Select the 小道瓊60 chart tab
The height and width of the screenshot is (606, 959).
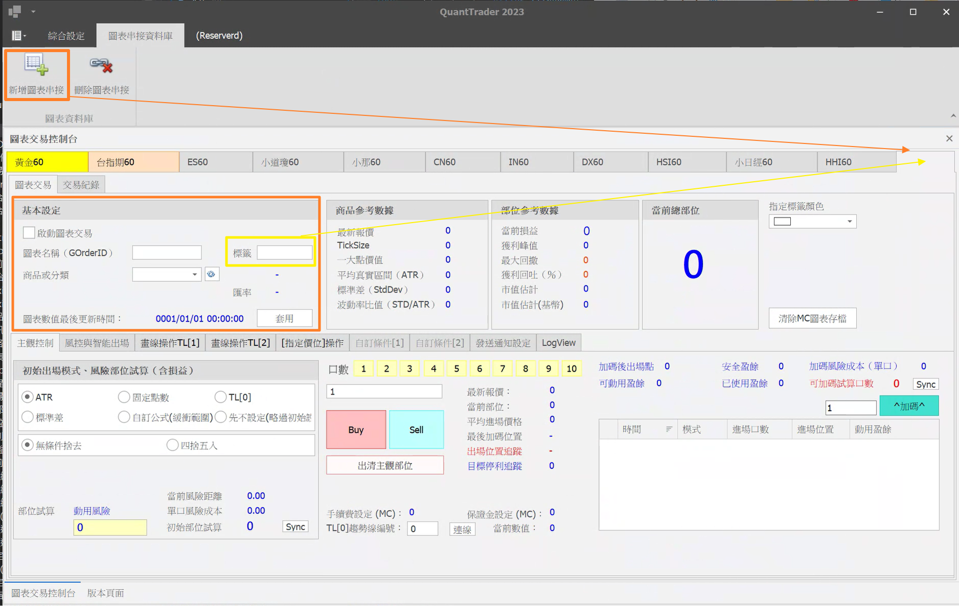pos(298,162)
